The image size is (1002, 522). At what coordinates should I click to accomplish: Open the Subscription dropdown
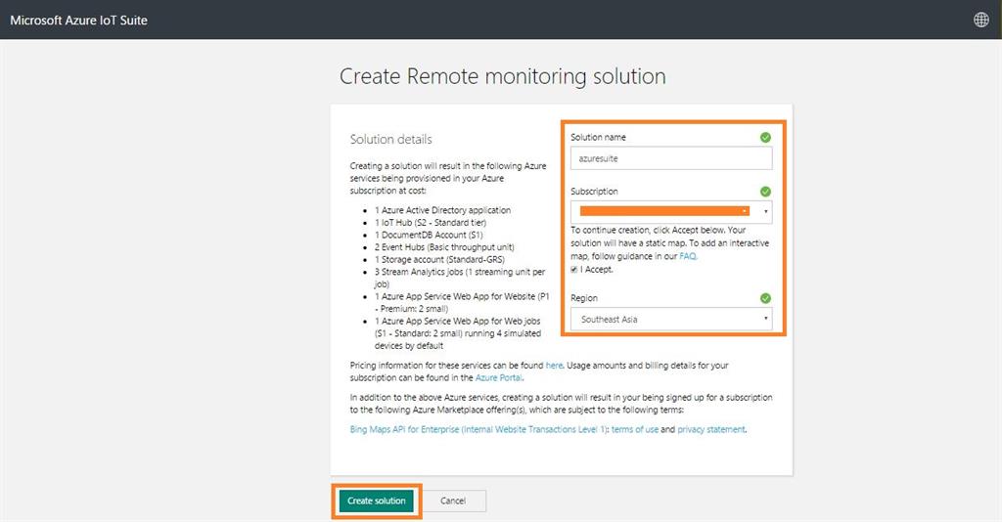pyautogui.click(x=671, y=212)
